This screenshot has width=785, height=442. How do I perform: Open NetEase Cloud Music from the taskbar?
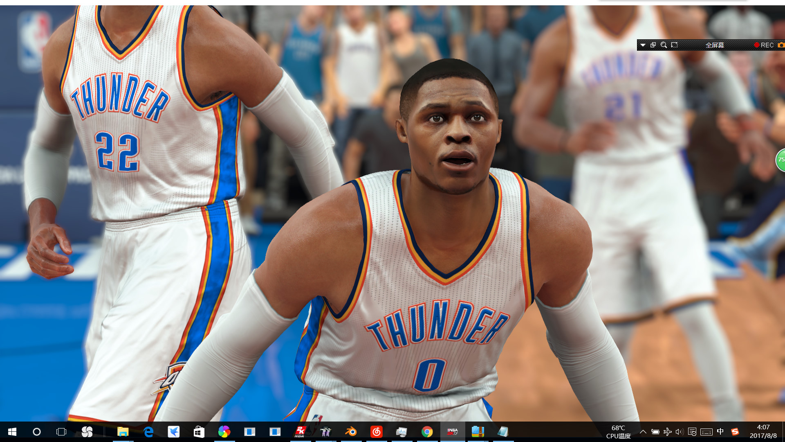coord(377,432)
